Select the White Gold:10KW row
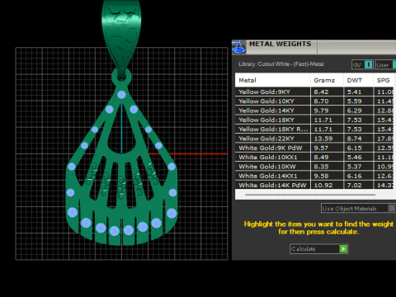This screenshot has width=396, height=297. click(x=314, y=167)
